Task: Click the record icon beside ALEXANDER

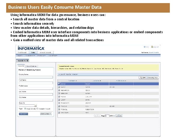Action: 59,90
